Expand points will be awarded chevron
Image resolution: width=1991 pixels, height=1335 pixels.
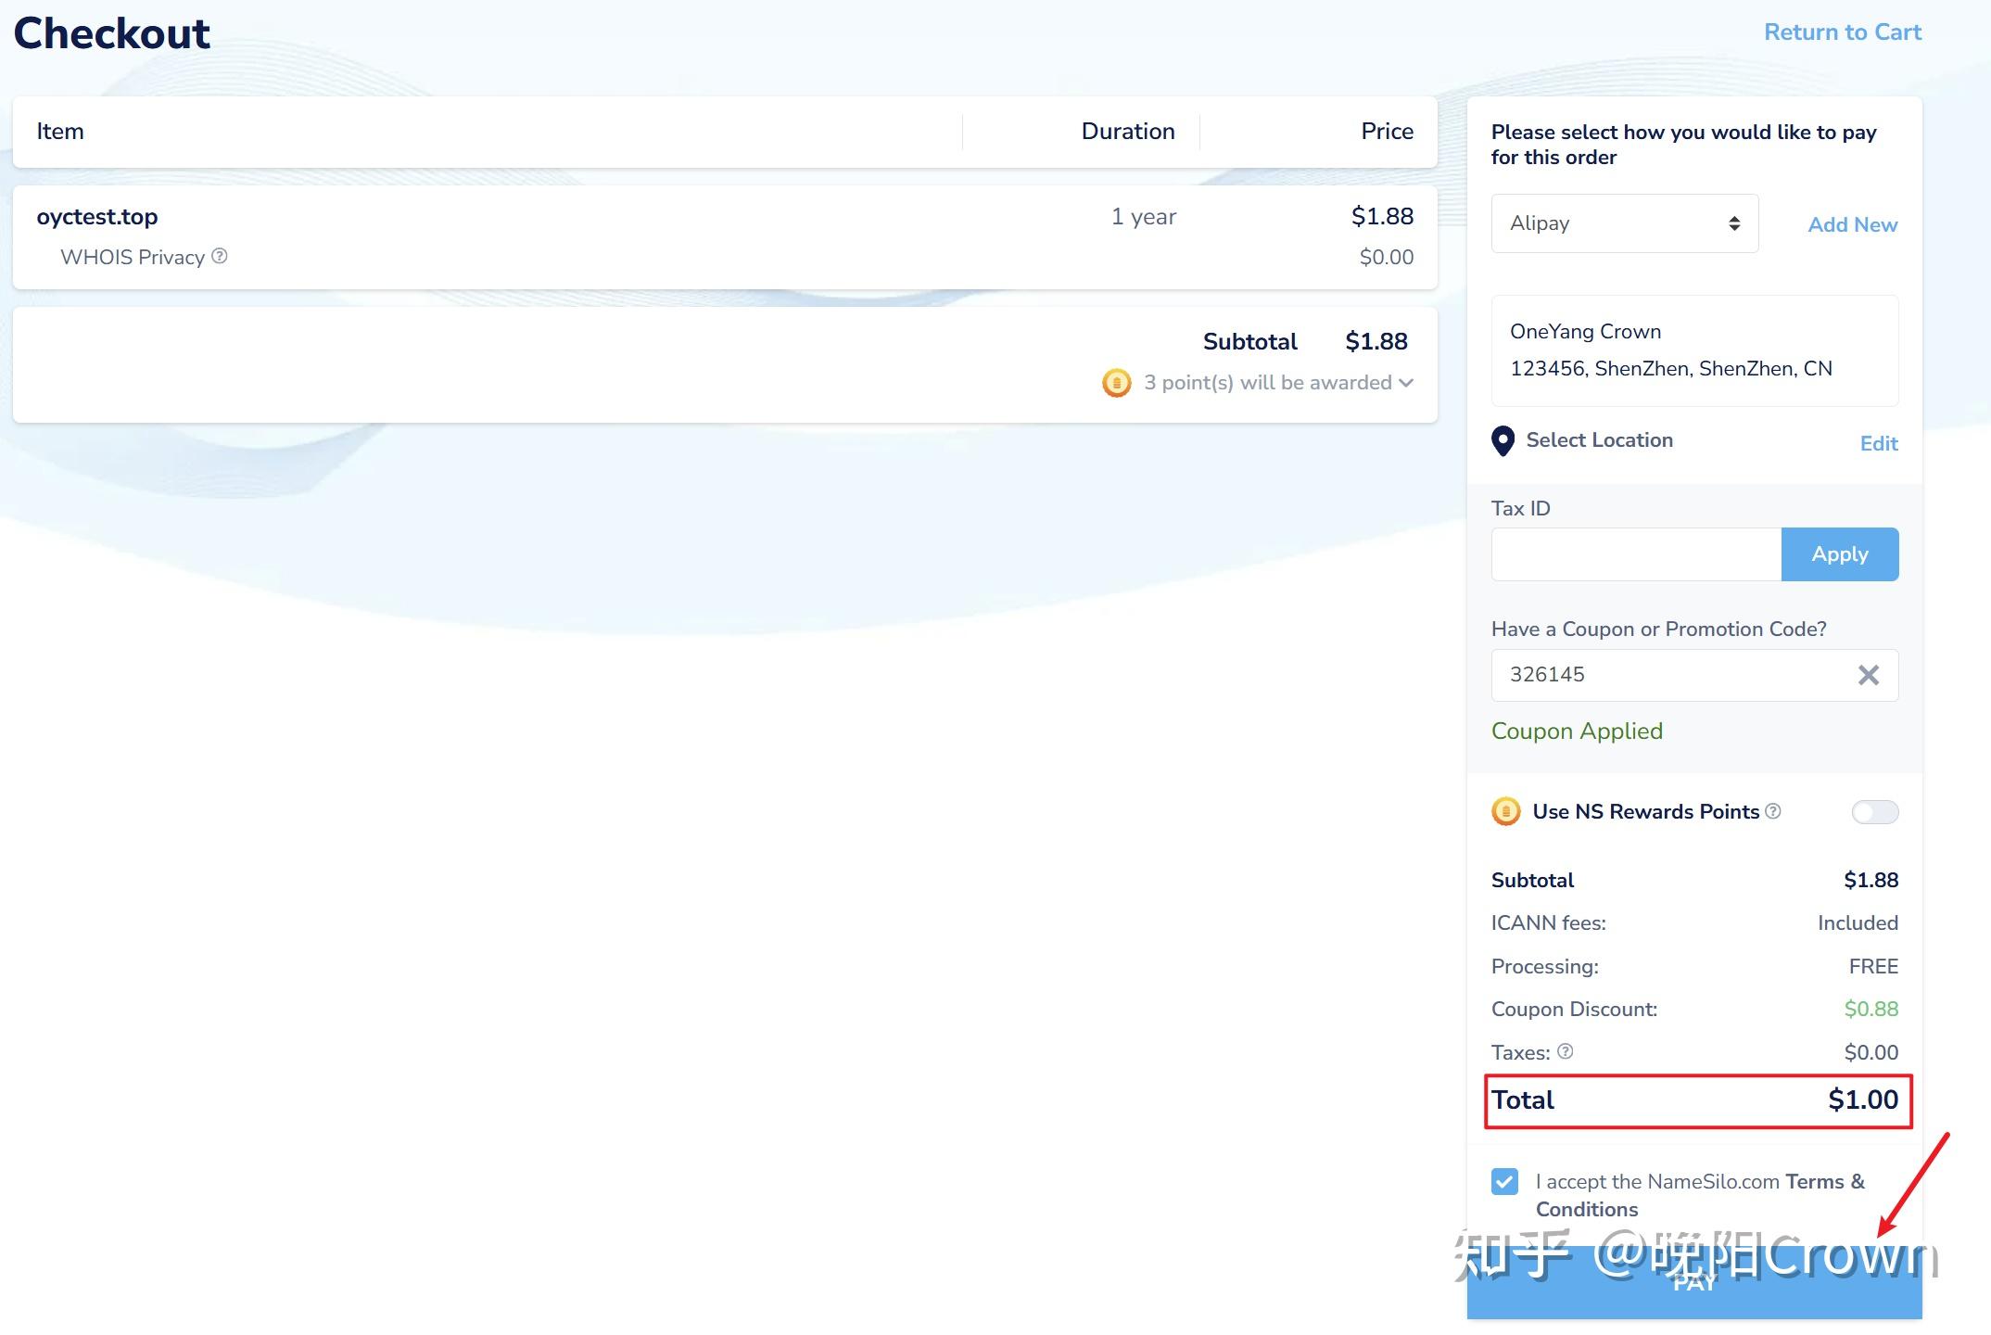point(1406,383)
